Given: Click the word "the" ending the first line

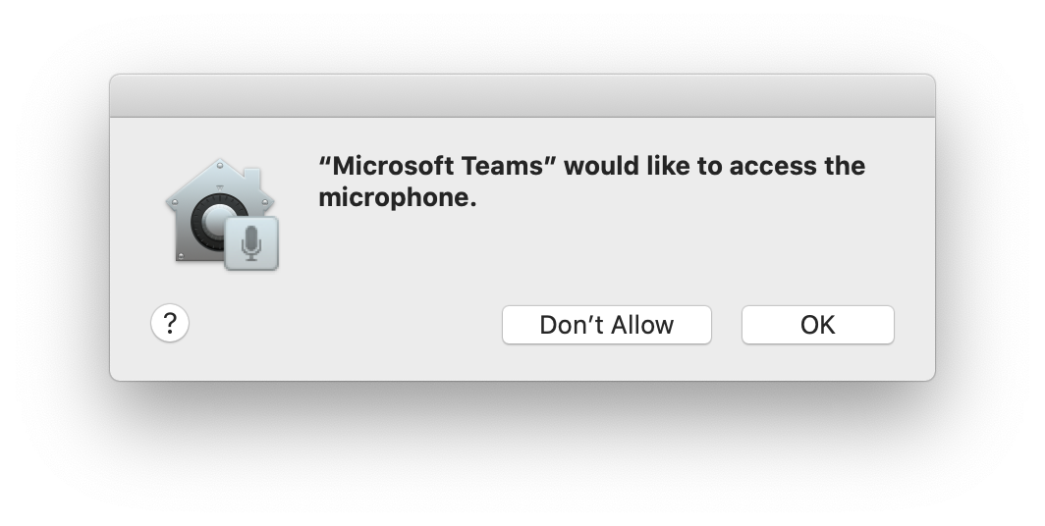Looking at the screenshot, I should pyautogui.click(x=845, y=165).
